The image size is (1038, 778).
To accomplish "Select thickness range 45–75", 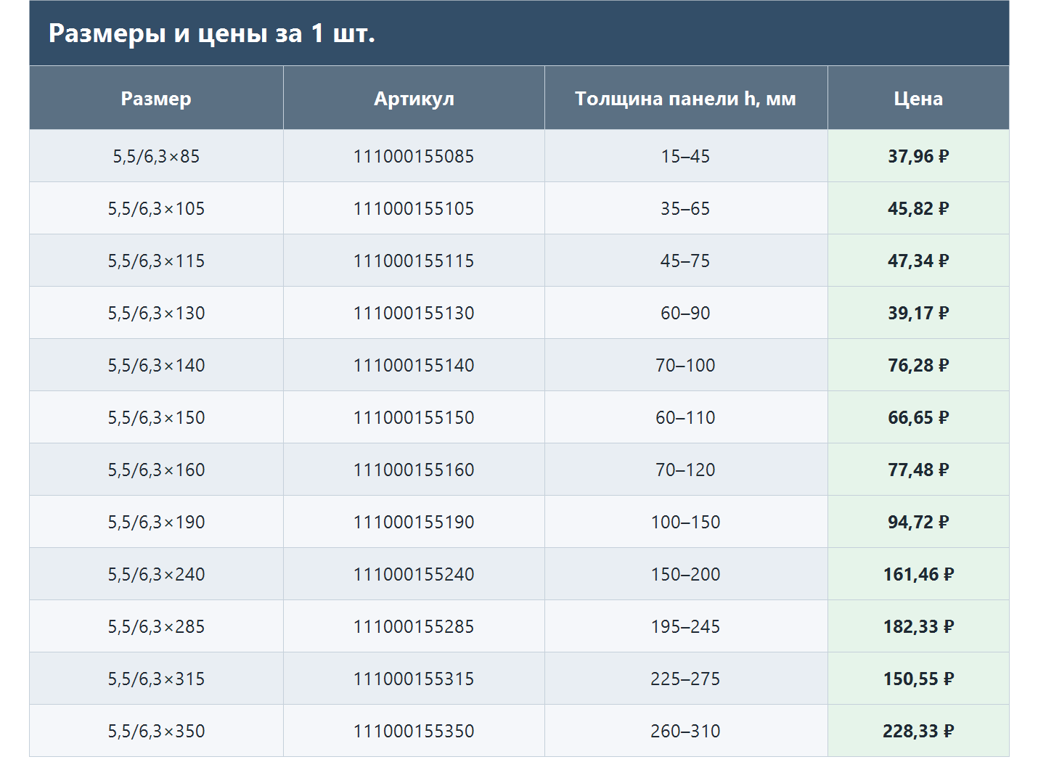I will pyautogui.click(x=685, y=261).
